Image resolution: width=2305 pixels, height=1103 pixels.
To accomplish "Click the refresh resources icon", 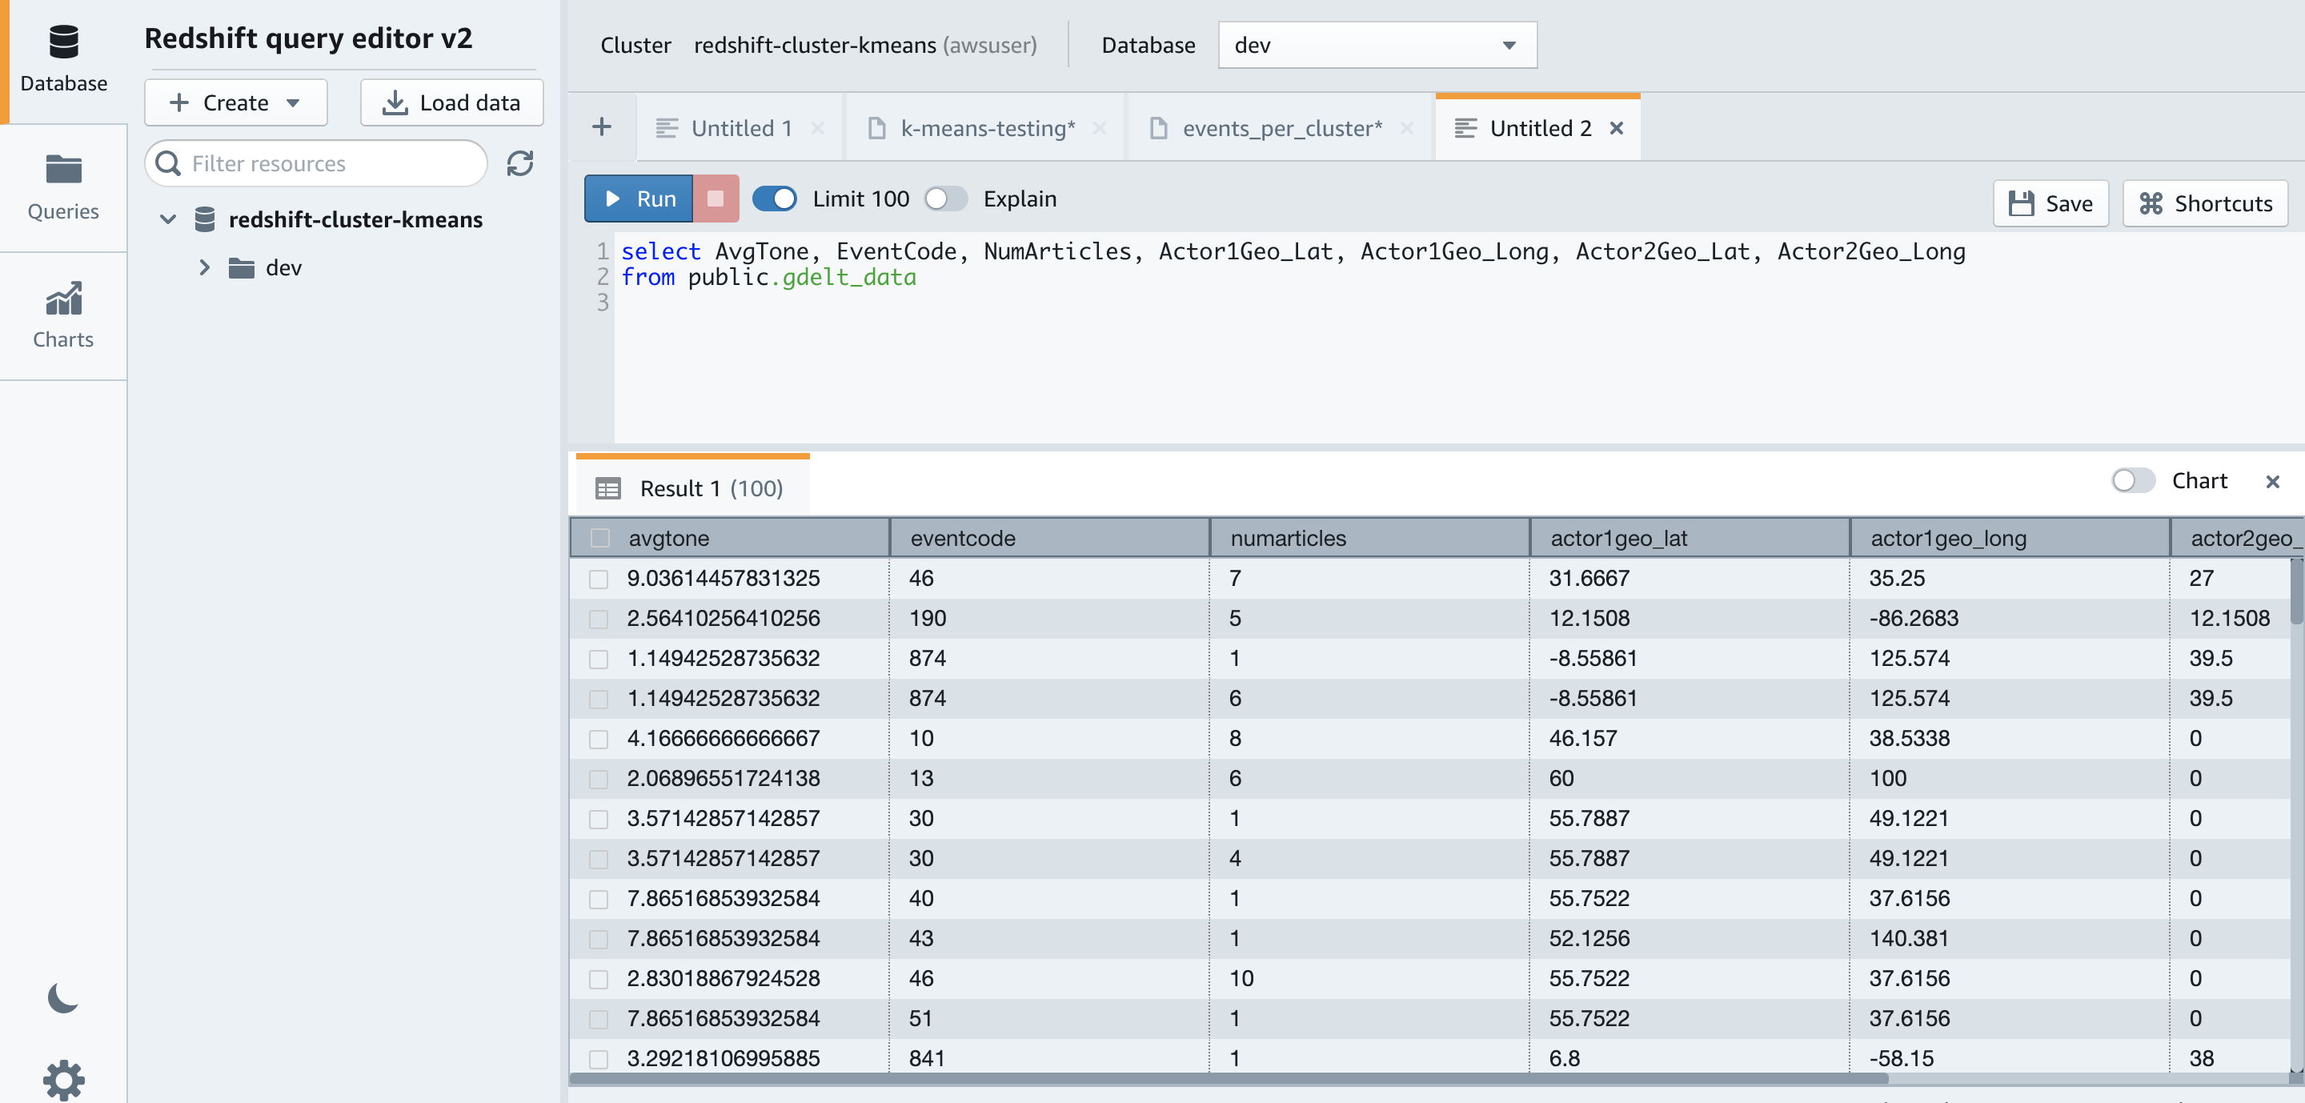I will pyautogui.click(x=520, y=164).
